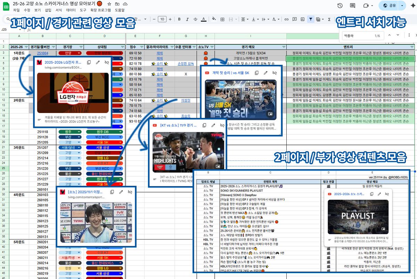
Task: Go to previous find result
Action: pos(389,35)
